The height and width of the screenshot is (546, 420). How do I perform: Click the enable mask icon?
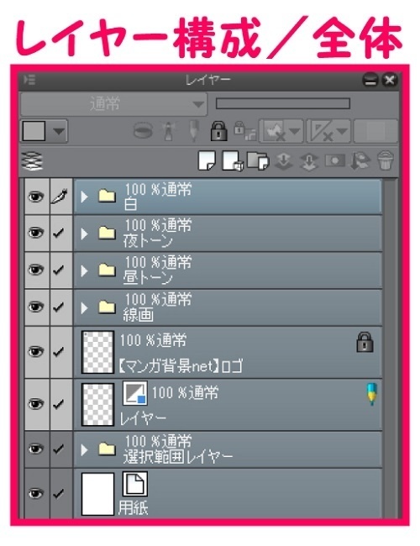pos(276,131)
